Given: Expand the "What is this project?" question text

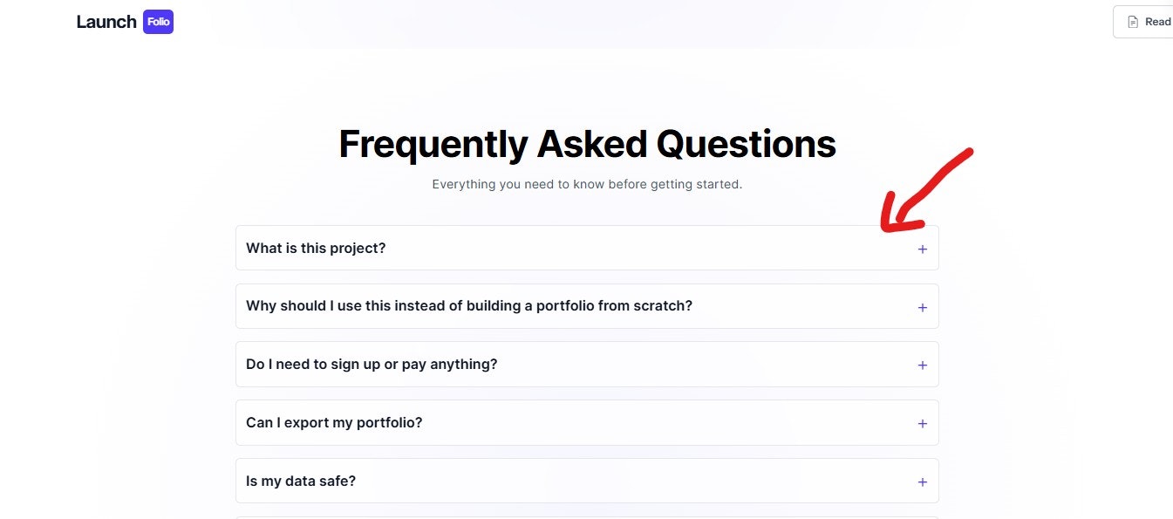Looking at the screenshot, I should 316,249.
